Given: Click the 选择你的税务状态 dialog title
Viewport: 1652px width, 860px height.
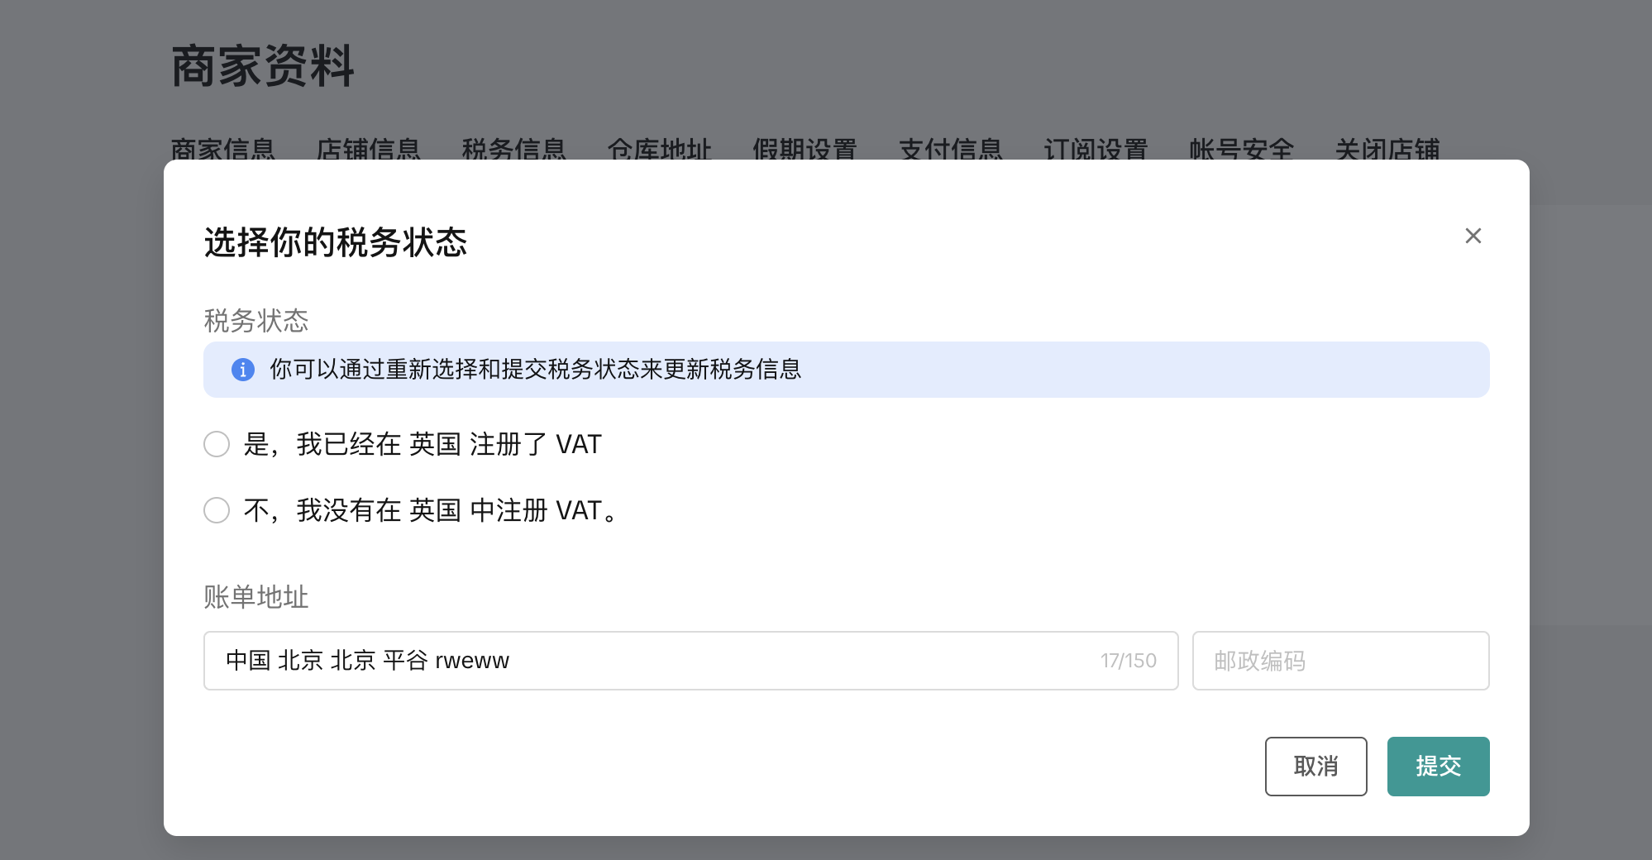Looking at the screenshot, I should click(x=336, y=242).
